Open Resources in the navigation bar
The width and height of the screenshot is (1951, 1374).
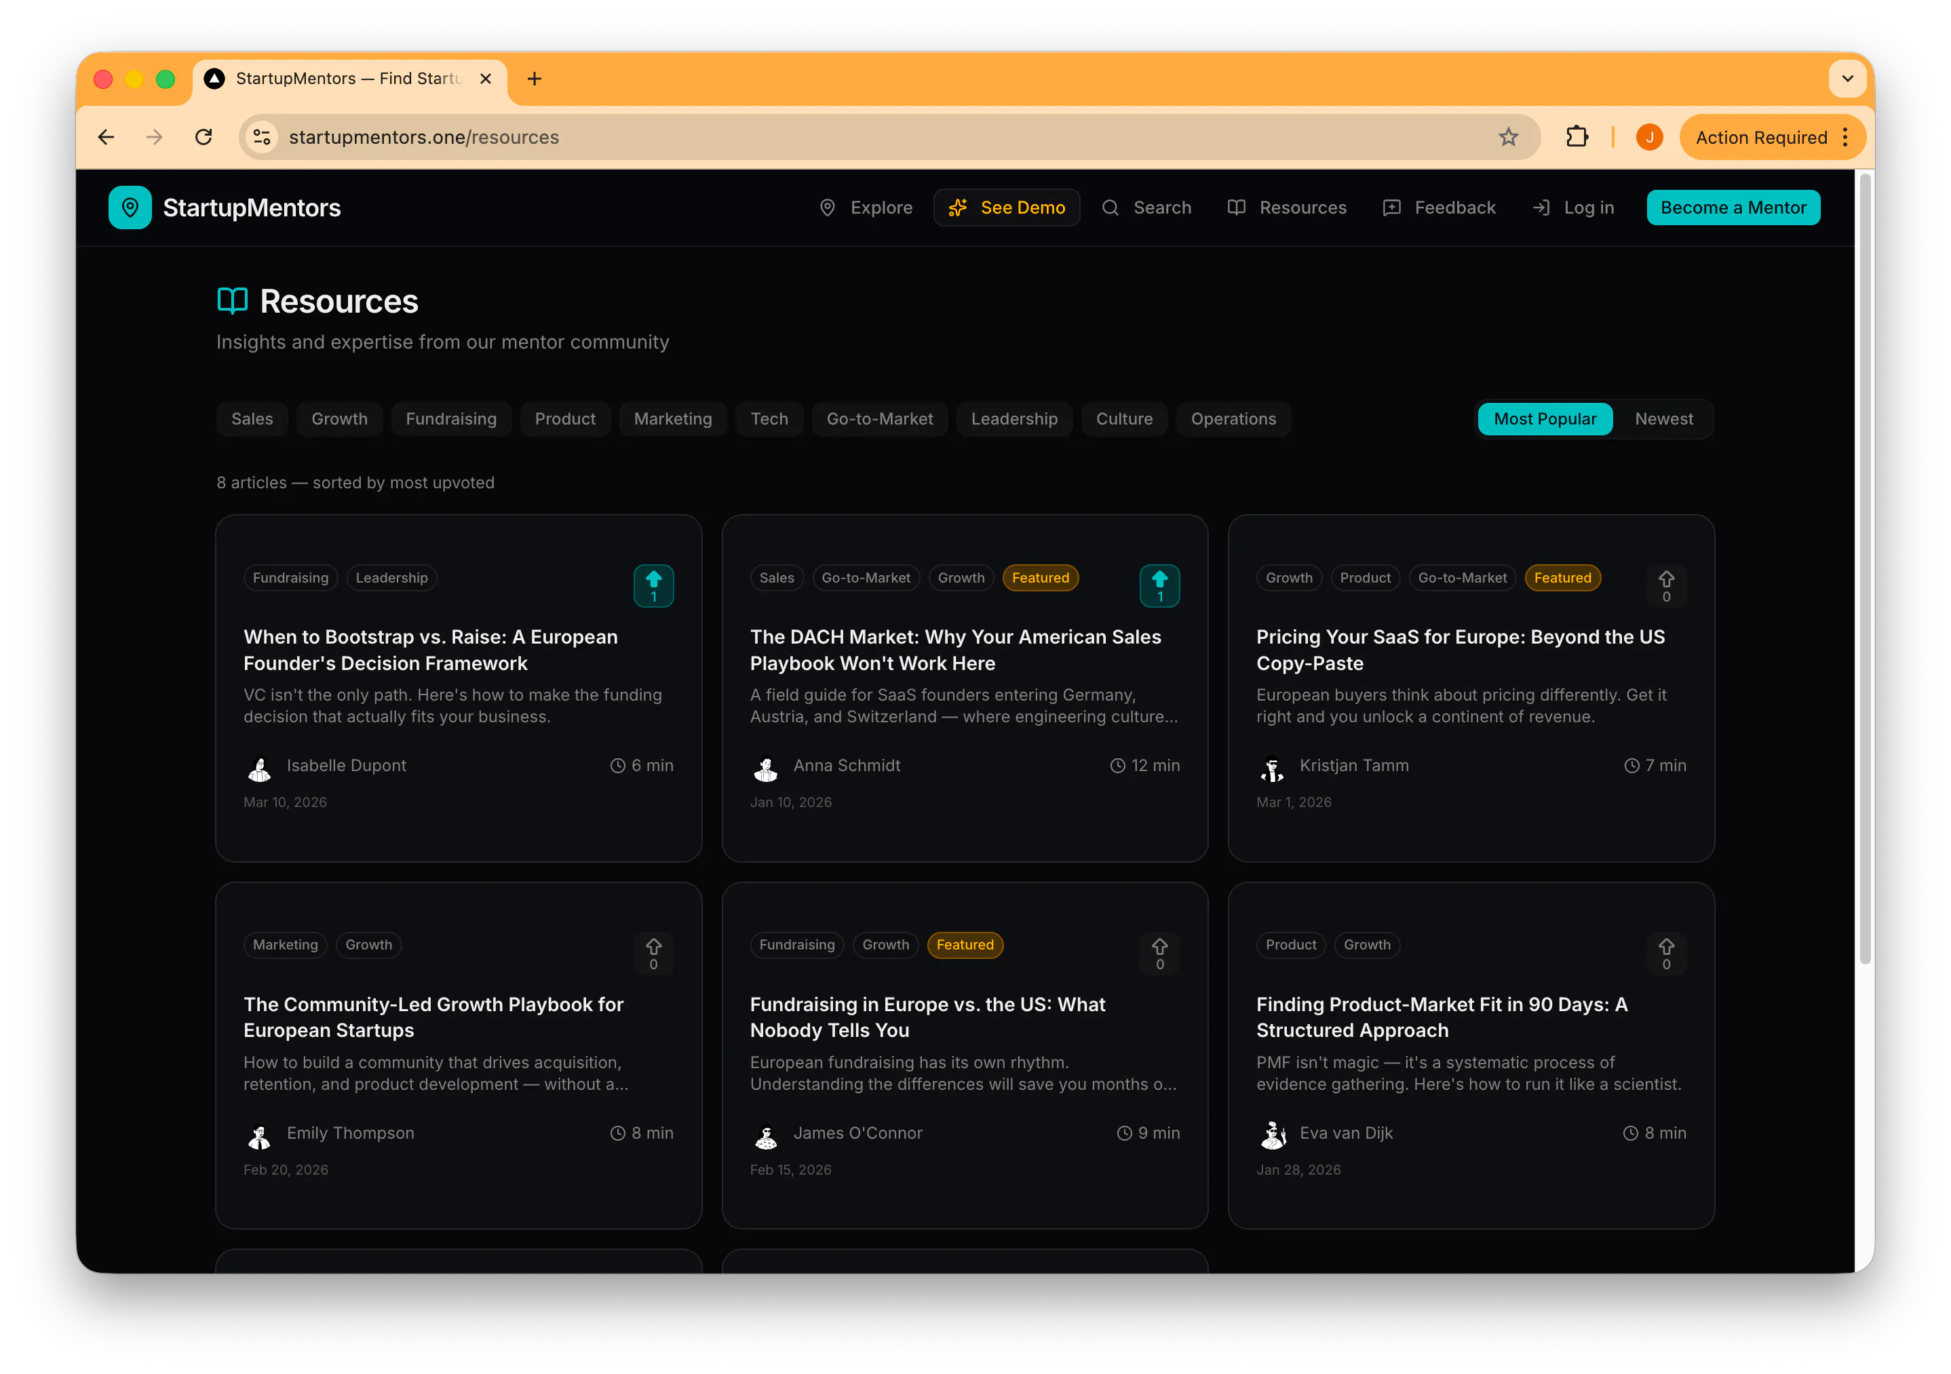pyautogui.click(x=1288, y=208)
